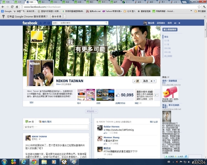Open the 50,095 likes count box
207x165 pixels.
click(x=125, y=95)
